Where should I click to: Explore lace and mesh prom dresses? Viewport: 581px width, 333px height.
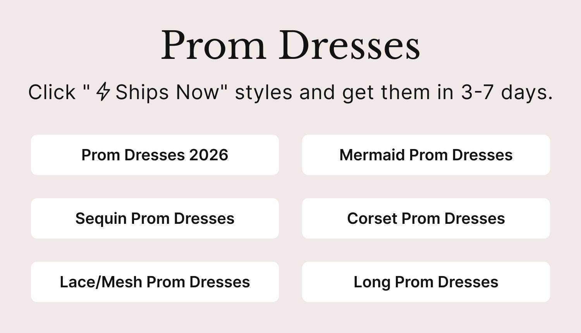pyautogui.click(x=155, y=282)
